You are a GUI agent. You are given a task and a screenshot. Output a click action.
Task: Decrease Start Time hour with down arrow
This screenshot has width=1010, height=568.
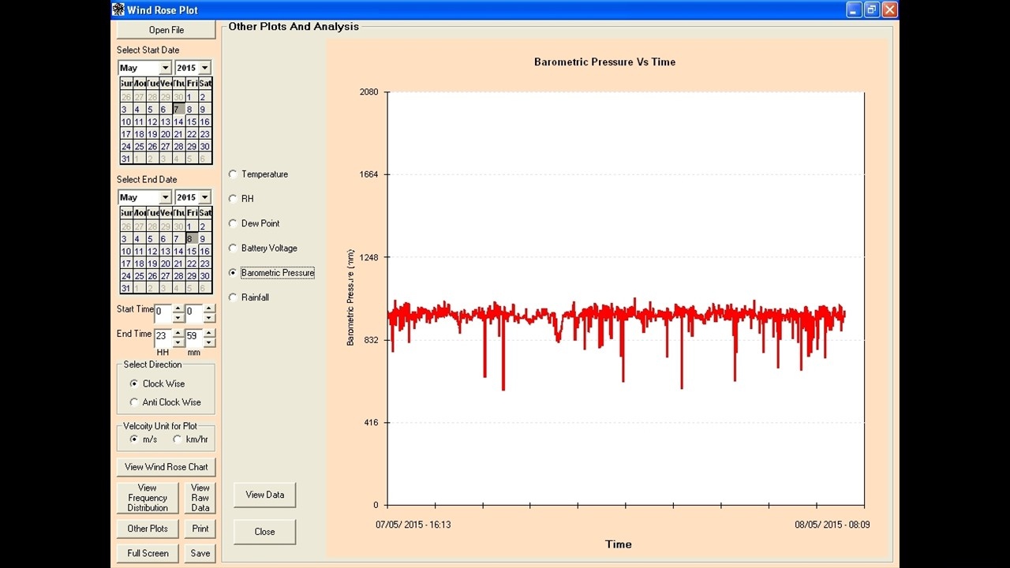[x=178, y=317]
